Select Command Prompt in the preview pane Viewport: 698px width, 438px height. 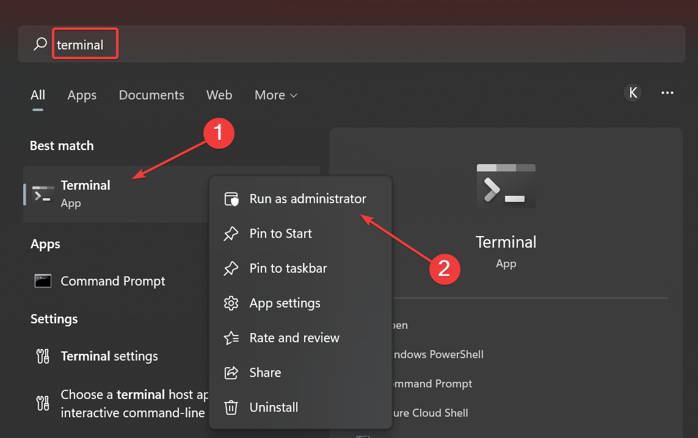pyautogui.click(x=432, y=384)
